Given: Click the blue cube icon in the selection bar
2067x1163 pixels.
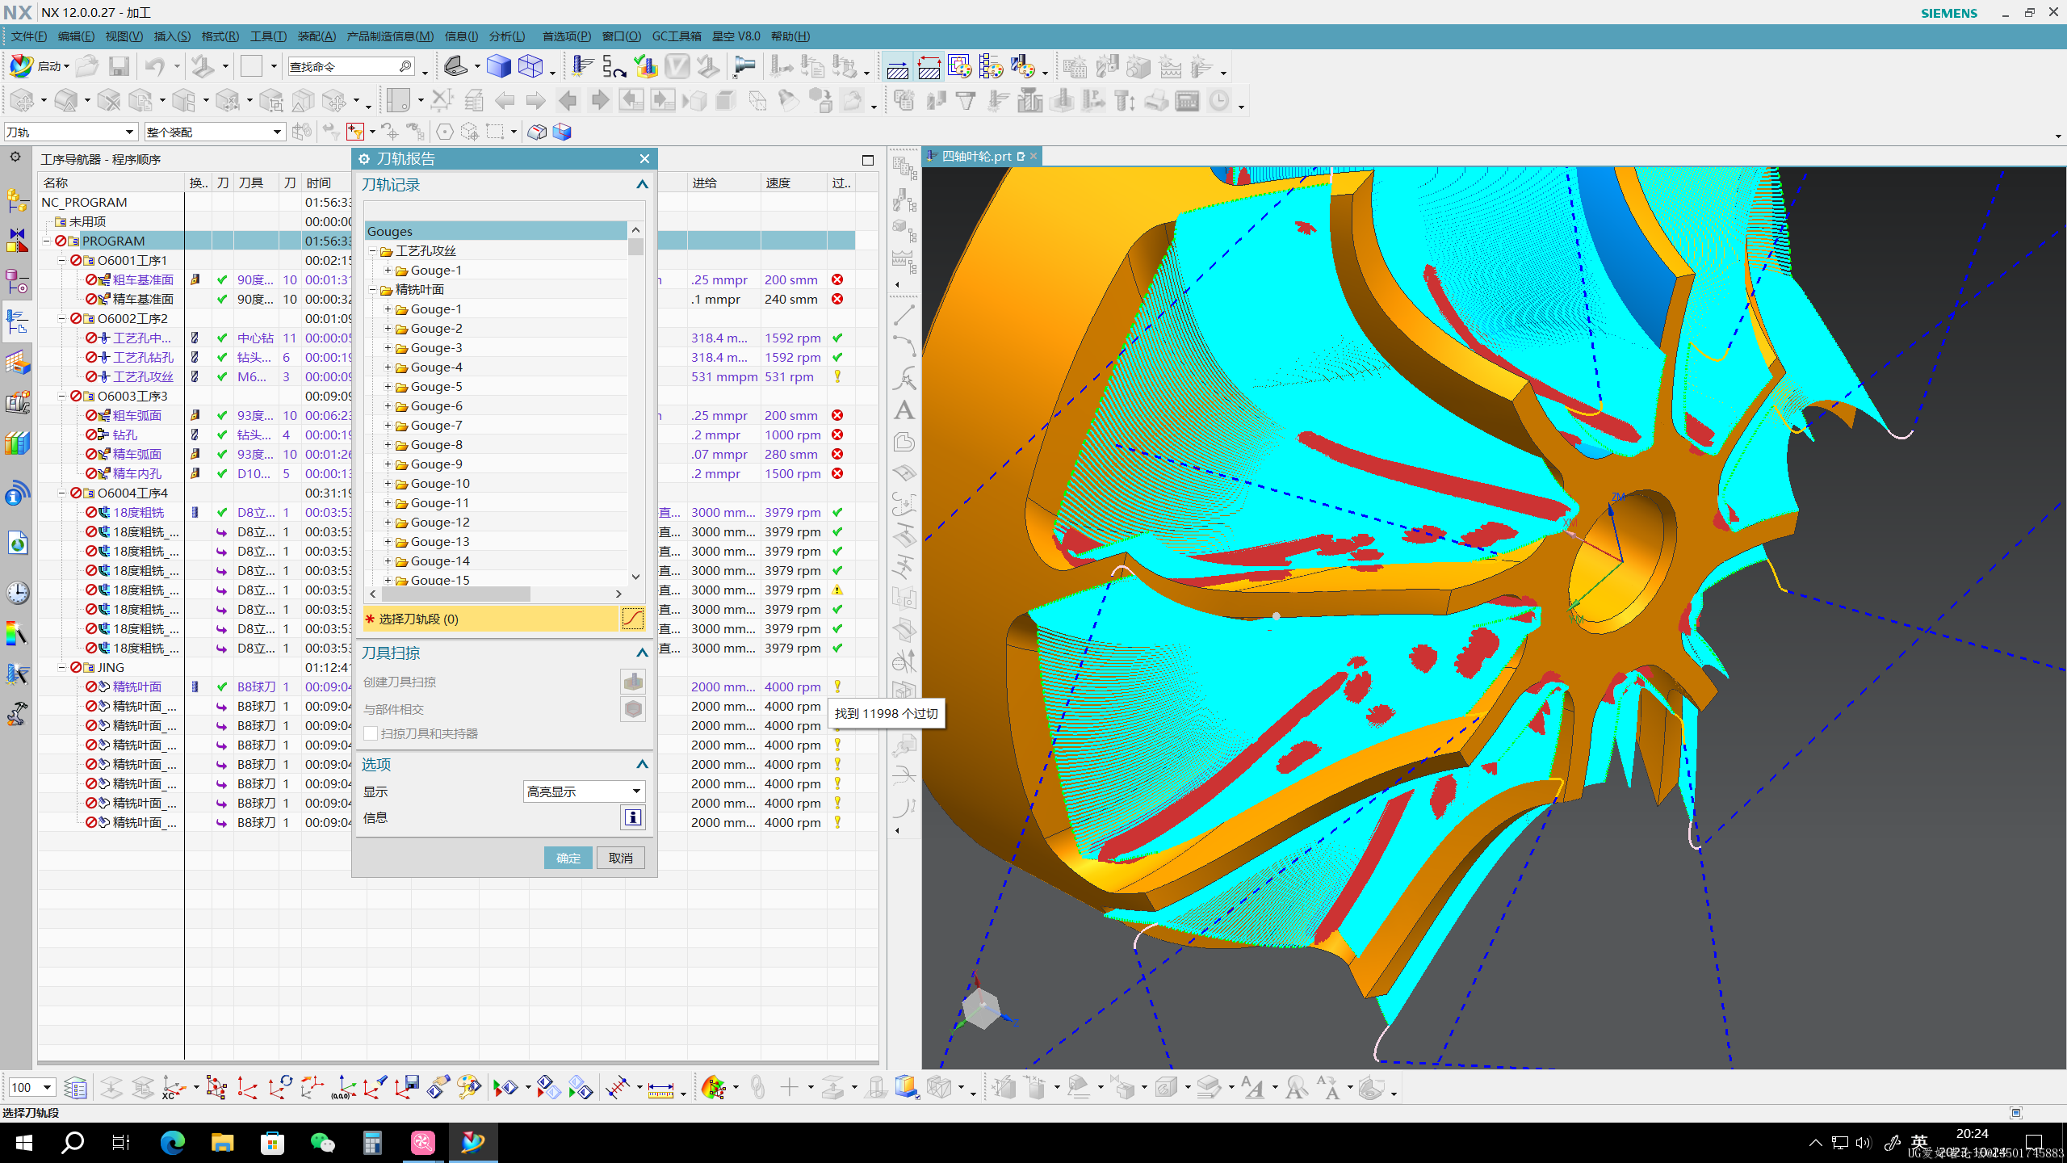Looking at the screenshot, I should [x=562, y=132].
